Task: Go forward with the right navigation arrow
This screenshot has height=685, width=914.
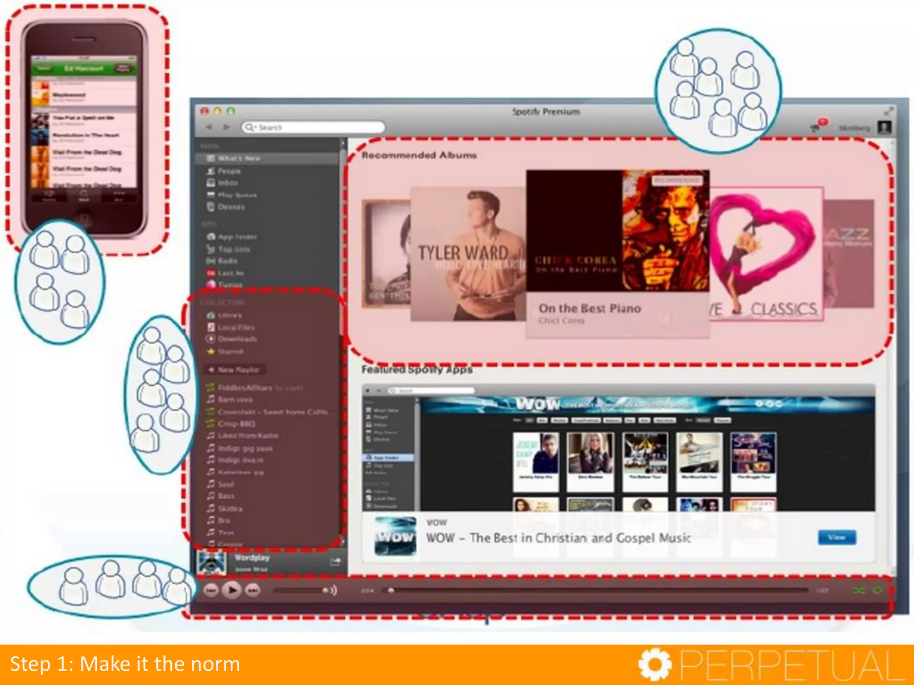Action: [x=227, y=127]
